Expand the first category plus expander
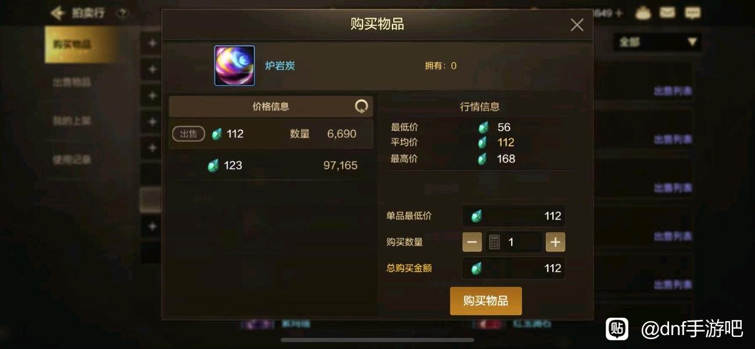Viewport: 755px width, 349px height. (152, 44)
